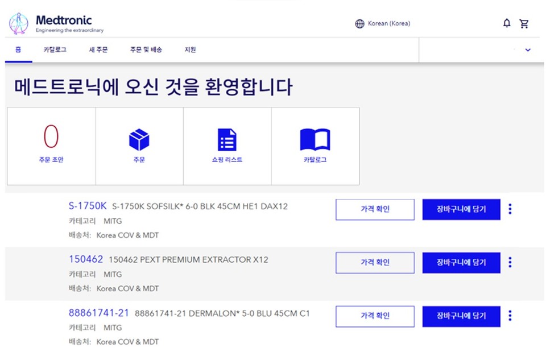The image size is (546, 352).
Task: Click the globe icon next to Korean (Korea)
Action: pos(359,23)
